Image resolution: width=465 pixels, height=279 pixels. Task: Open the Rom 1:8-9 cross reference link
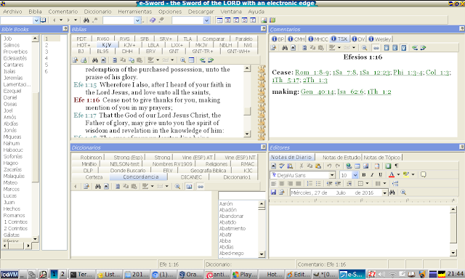[312, 73]
